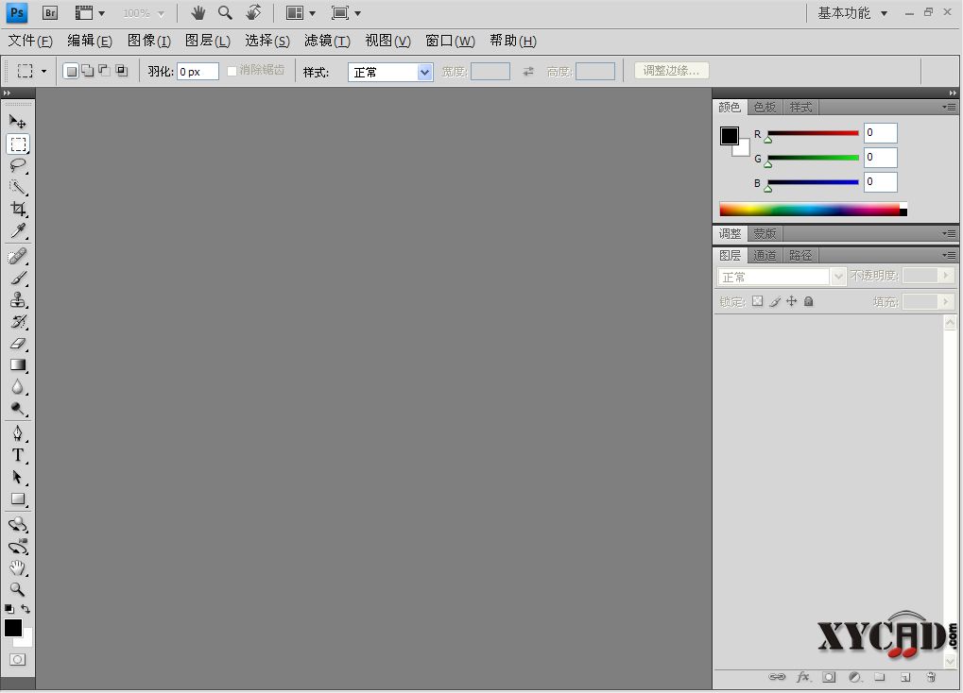The width and height of the screenshot is (963, 693).
Task: Toggle lock image pixels brush icon
Action: [x=775, y=301]
